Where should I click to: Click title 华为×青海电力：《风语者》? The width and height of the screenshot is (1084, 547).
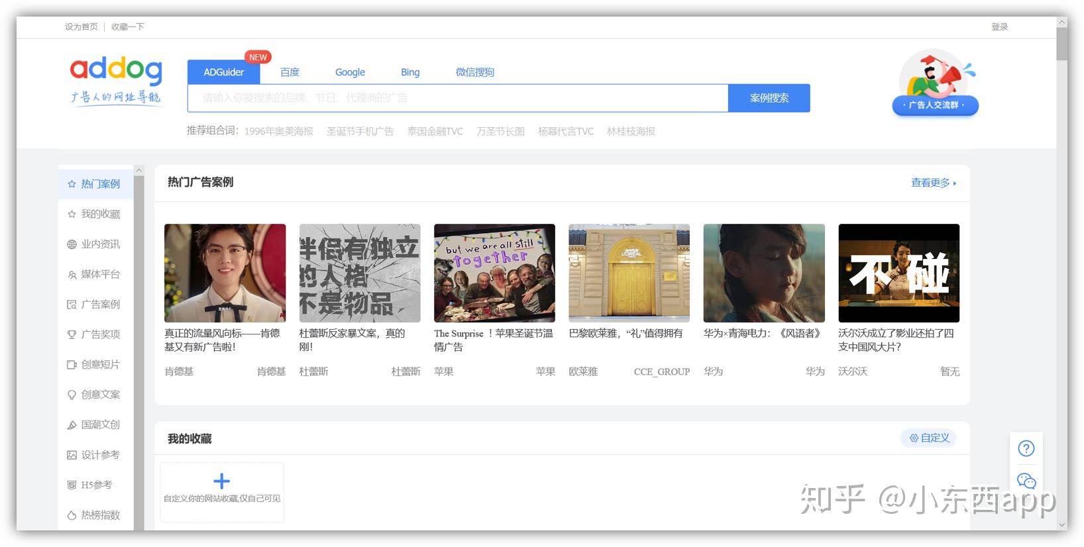[764, 333]
